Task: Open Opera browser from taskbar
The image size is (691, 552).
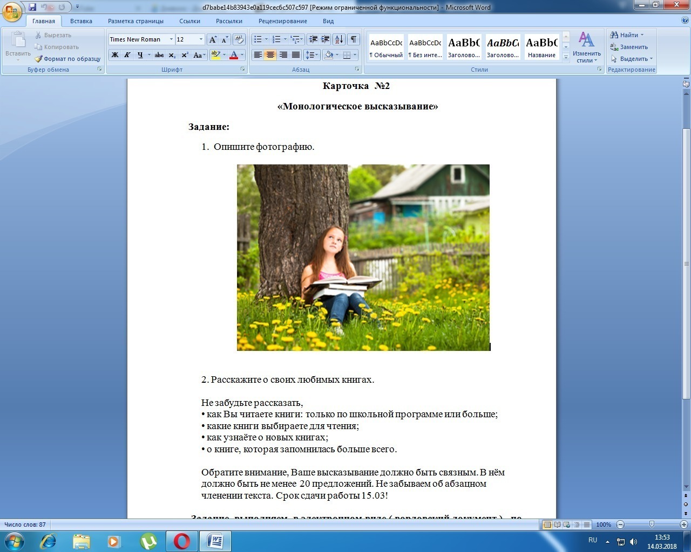Action: [182, 541]
